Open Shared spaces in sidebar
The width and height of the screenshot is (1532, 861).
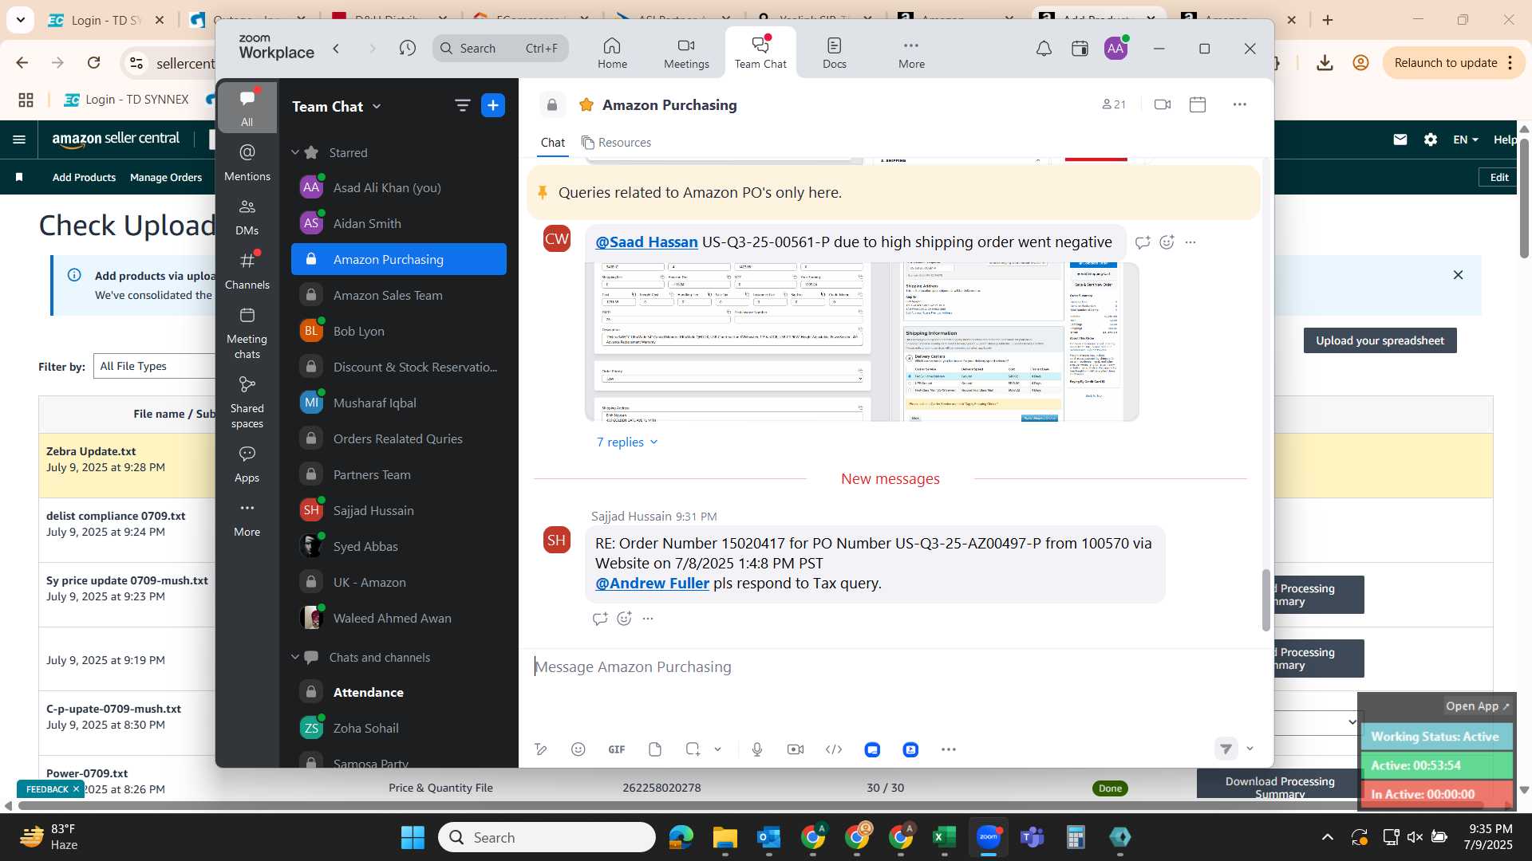[247, 403]
